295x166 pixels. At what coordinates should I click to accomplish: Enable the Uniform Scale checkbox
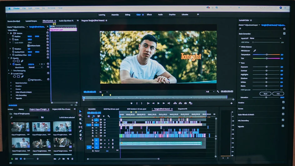pos(28,46)
